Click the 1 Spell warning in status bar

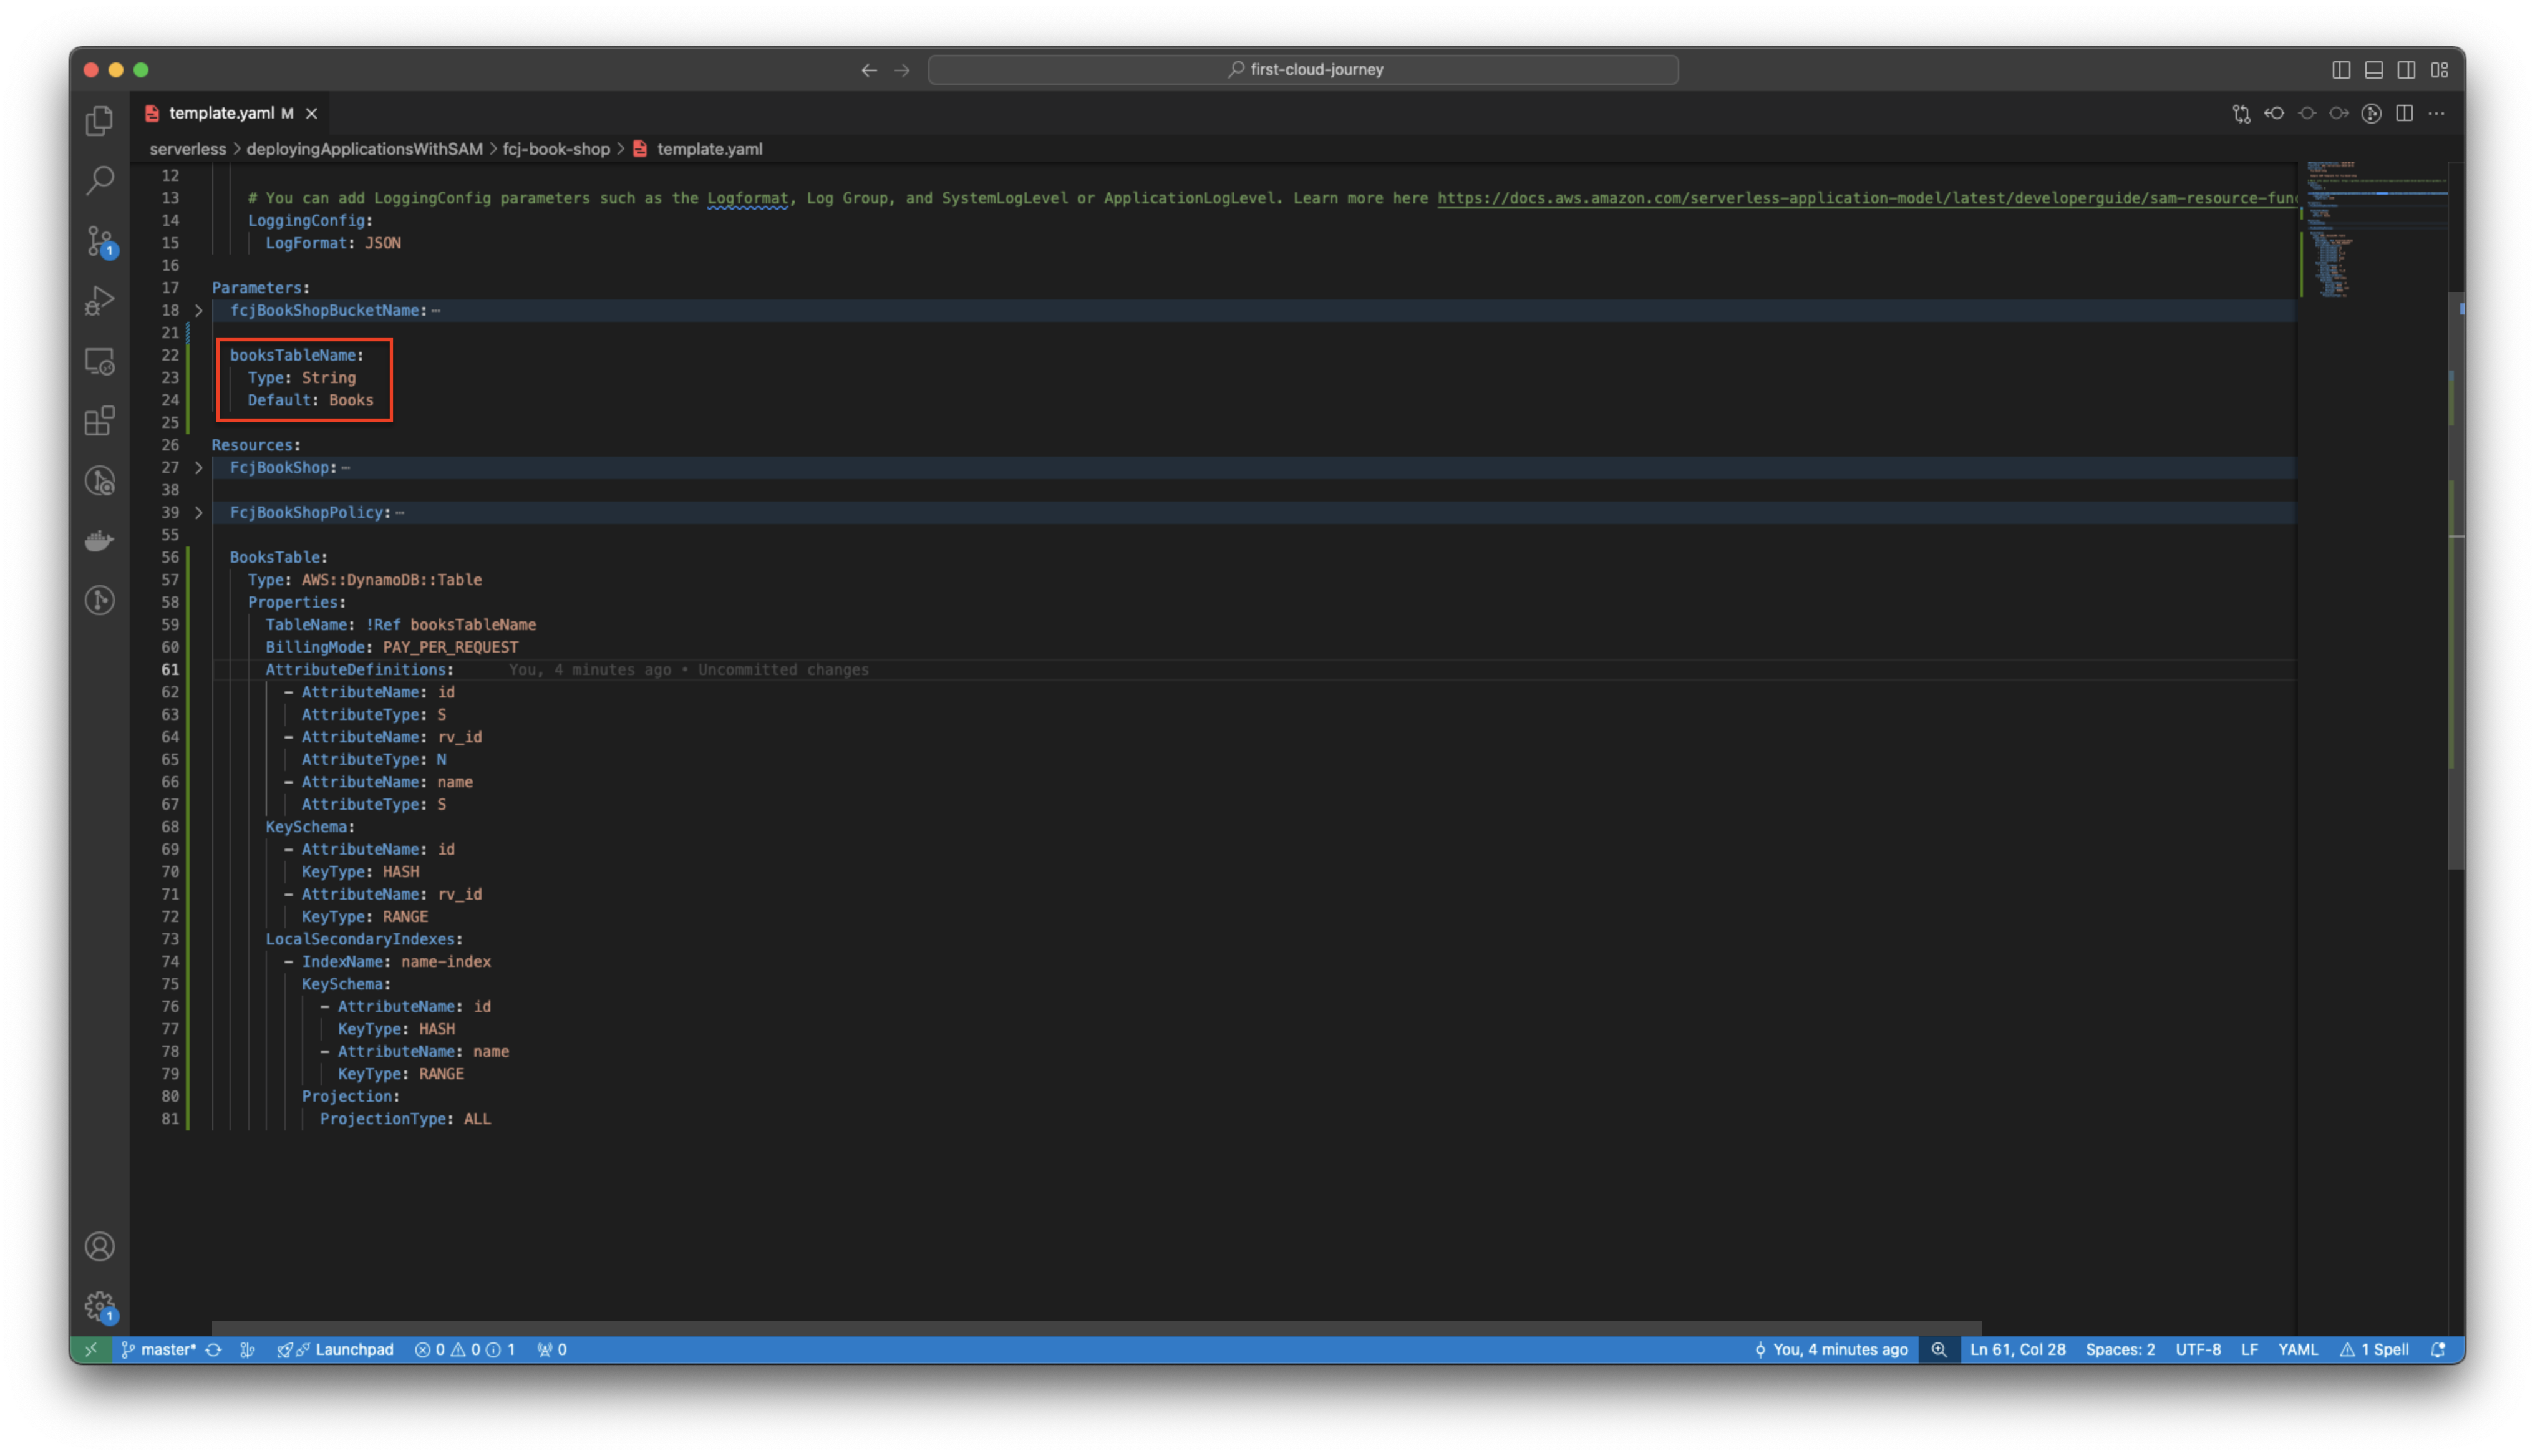point(2375,1350)
